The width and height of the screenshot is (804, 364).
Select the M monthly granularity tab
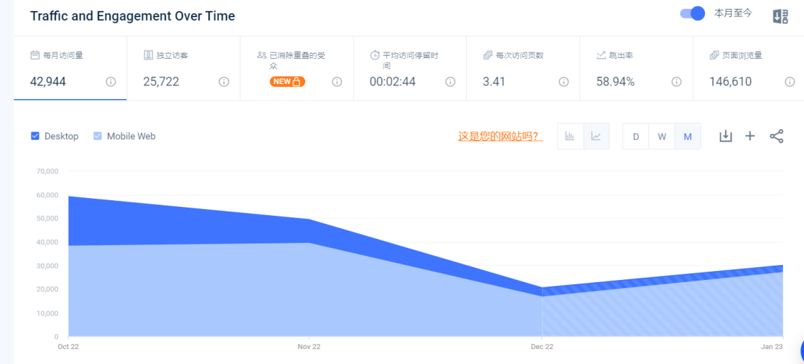688,136
